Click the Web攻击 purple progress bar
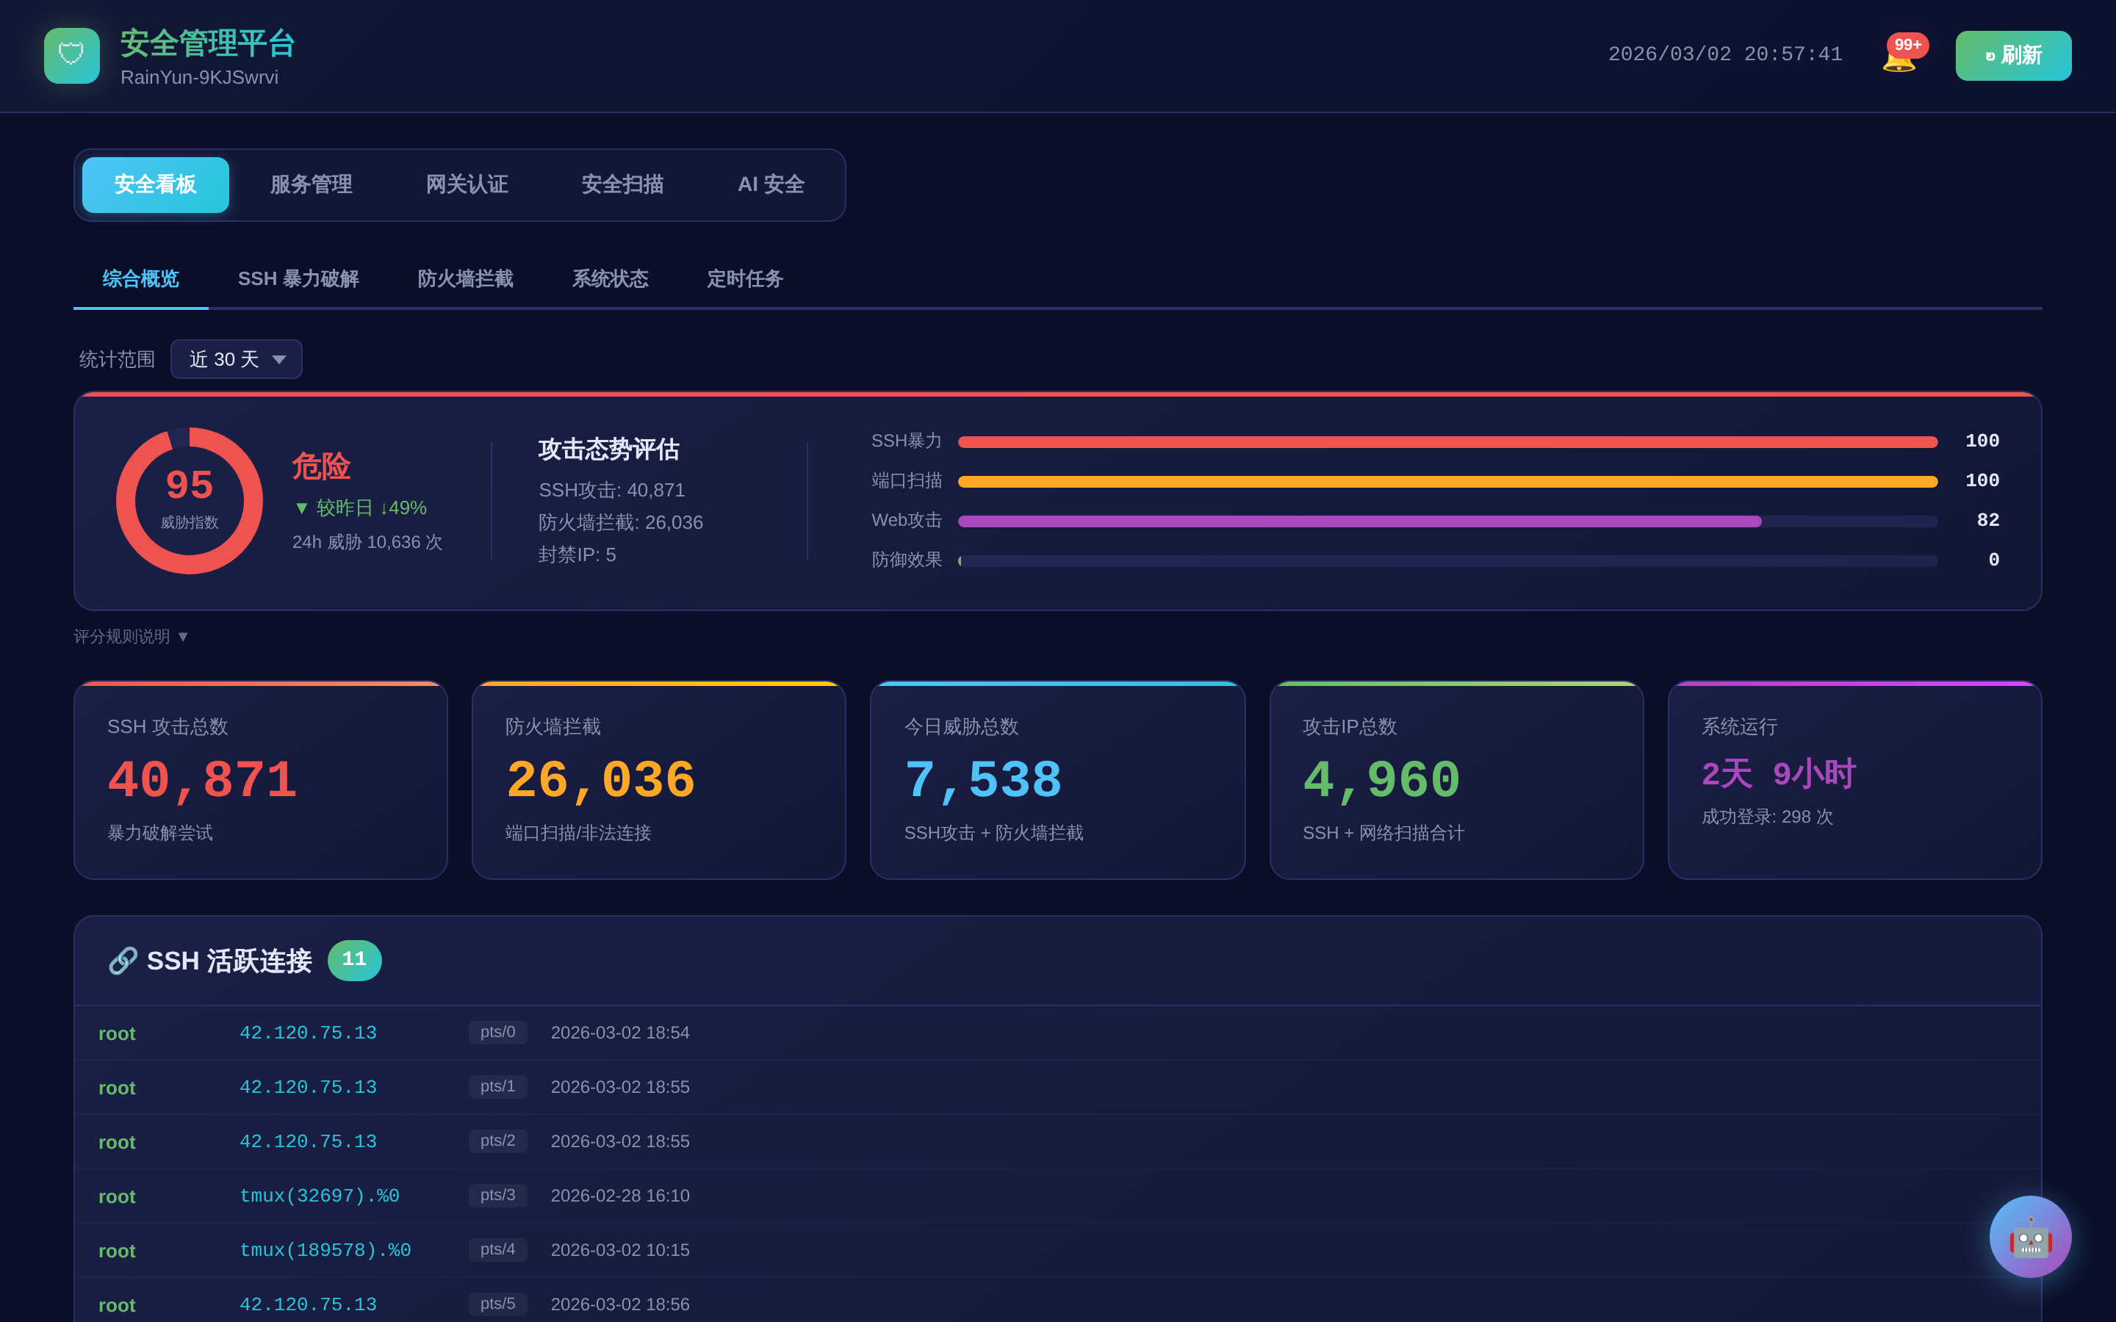 [1360, 521]
